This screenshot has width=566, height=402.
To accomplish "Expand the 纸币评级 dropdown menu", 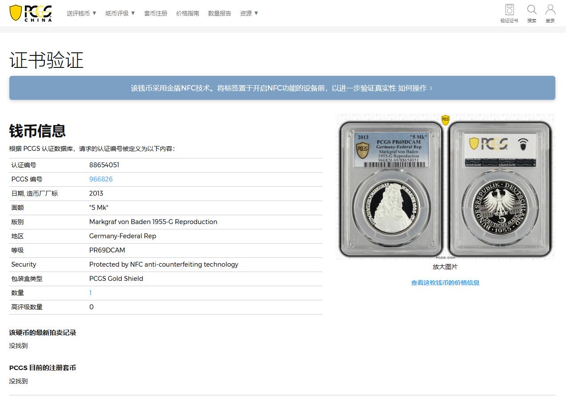I will click(120, 13).
